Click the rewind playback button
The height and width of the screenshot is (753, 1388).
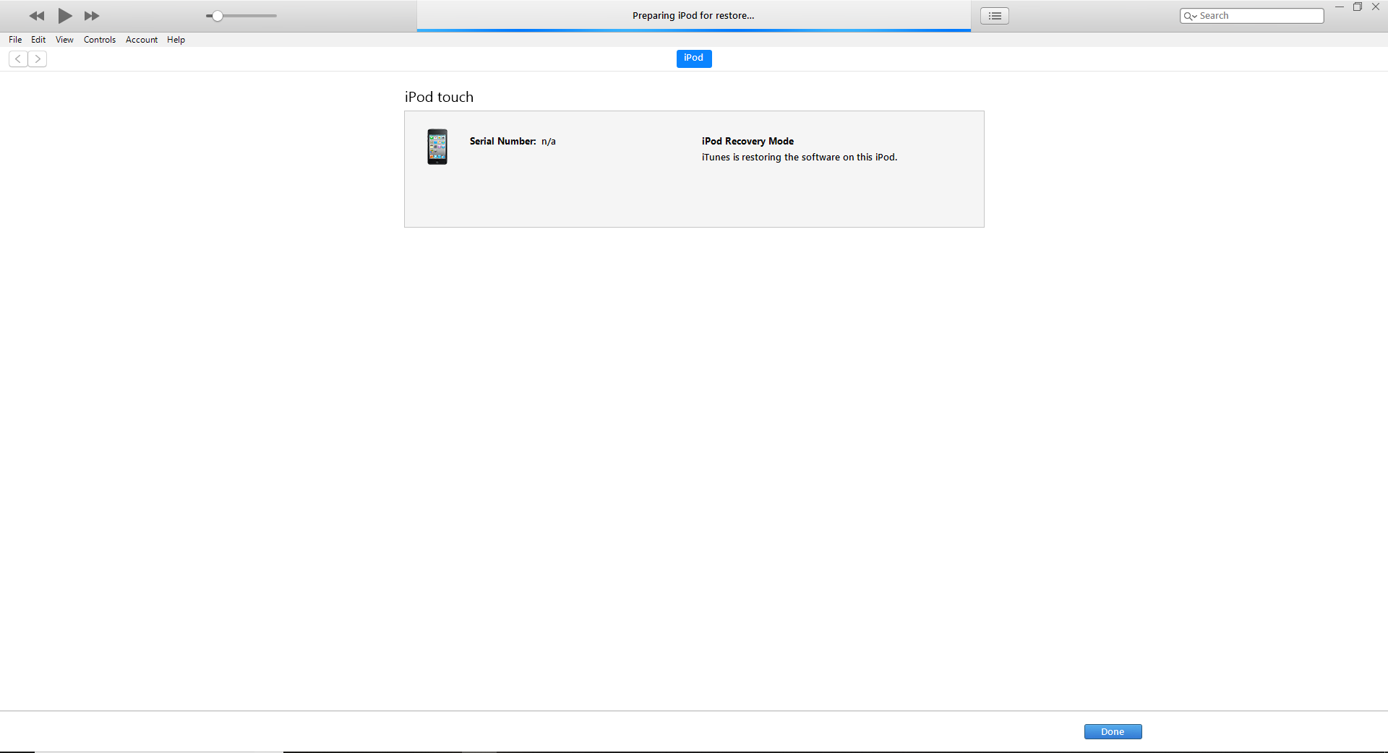(37, 16)
